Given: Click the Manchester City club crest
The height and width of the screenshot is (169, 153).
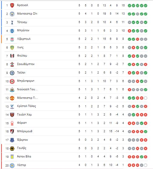Looking at the screenshot, I should pyautogui.click(x=12, y=14).
